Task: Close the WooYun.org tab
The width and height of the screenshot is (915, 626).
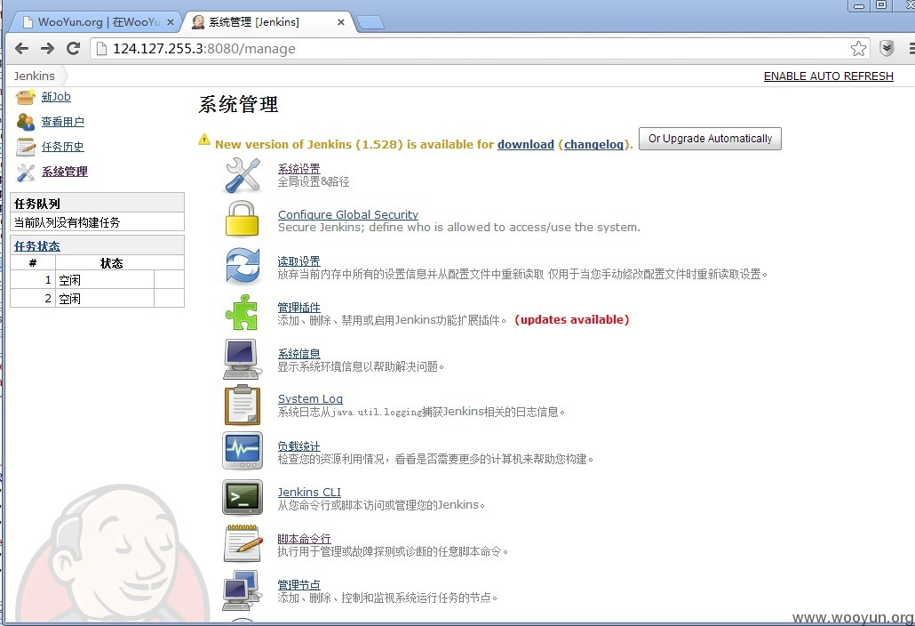Action: 171,22
